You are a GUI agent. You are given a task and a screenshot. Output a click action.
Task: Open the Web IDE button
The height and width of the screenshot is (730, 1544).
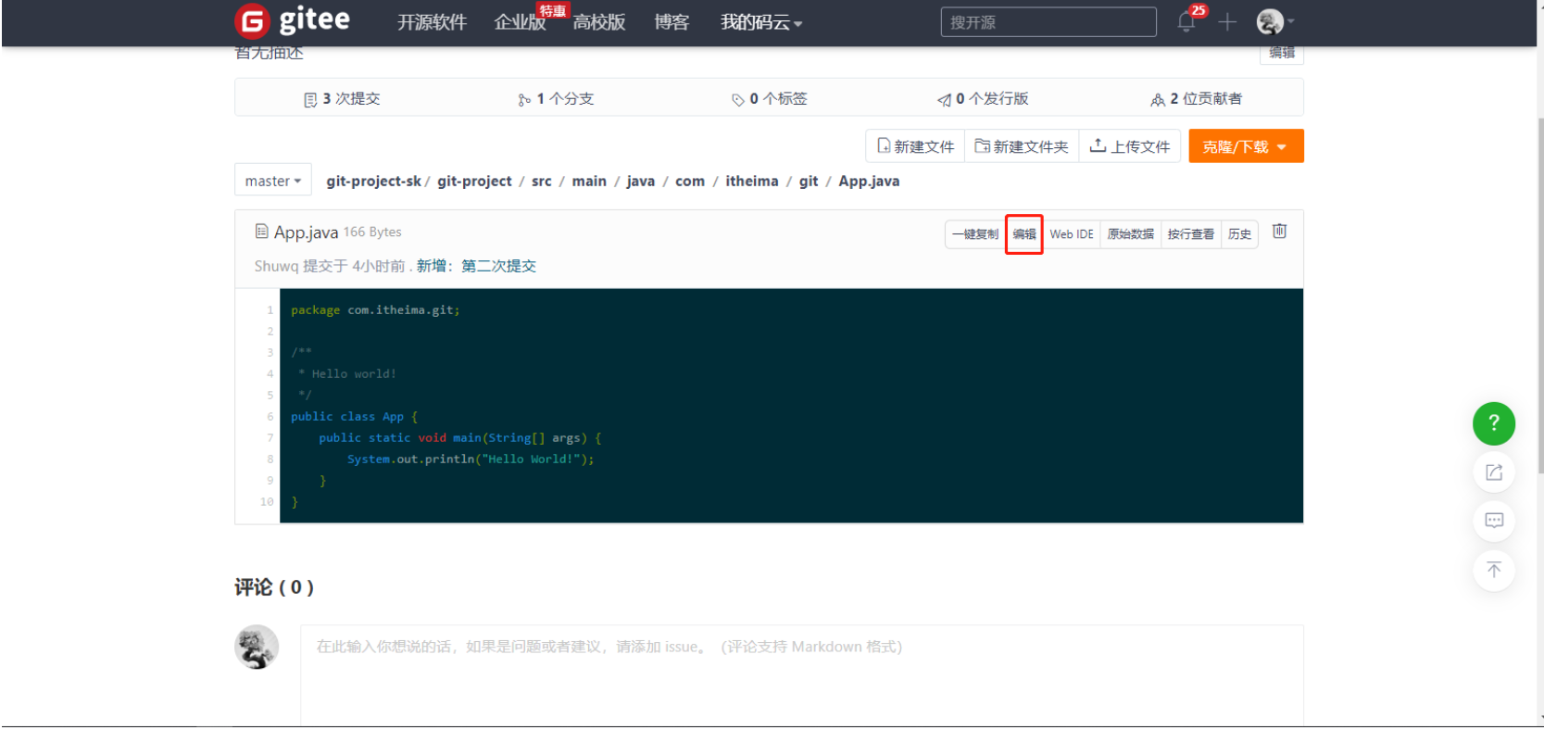pos(1071,234)
